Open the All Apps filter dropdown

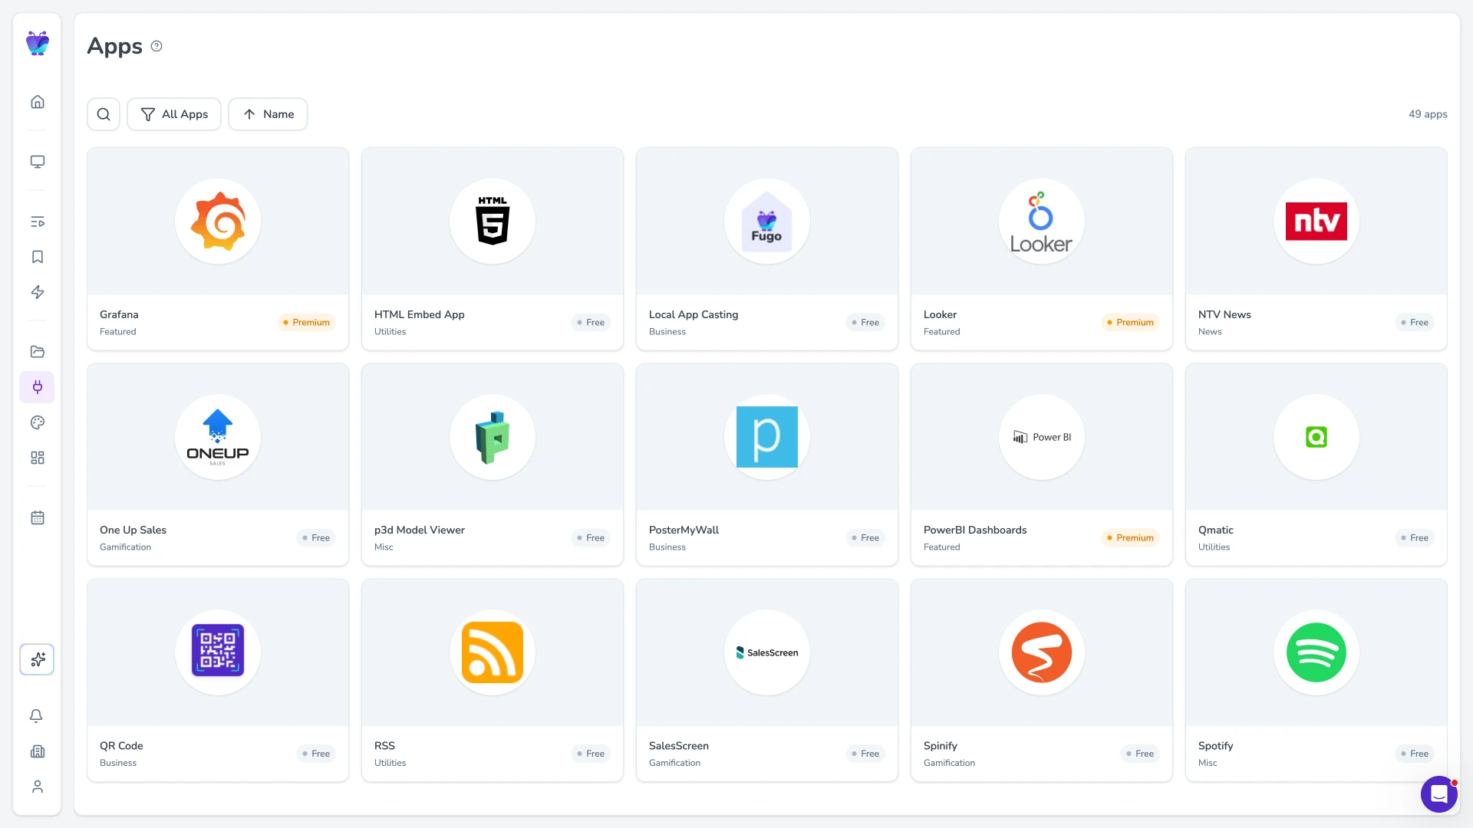174,114
